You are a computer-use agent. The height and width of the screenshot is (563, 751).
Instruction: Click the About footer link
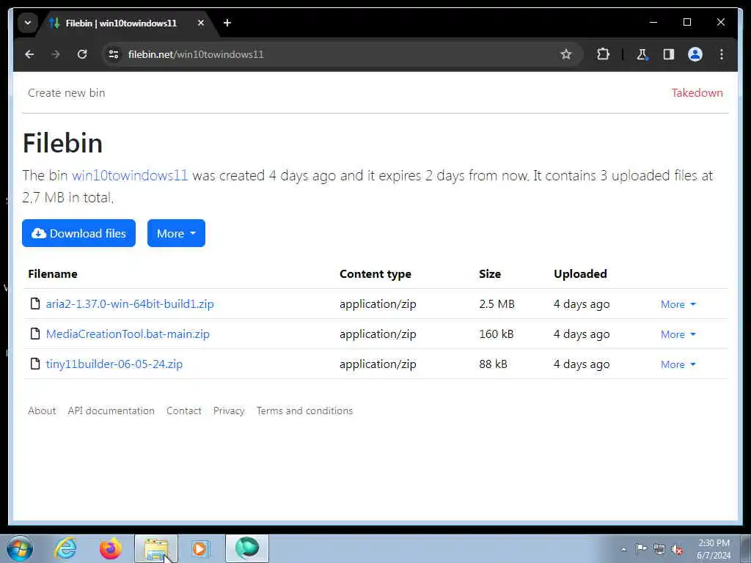[x=42, y=411]
